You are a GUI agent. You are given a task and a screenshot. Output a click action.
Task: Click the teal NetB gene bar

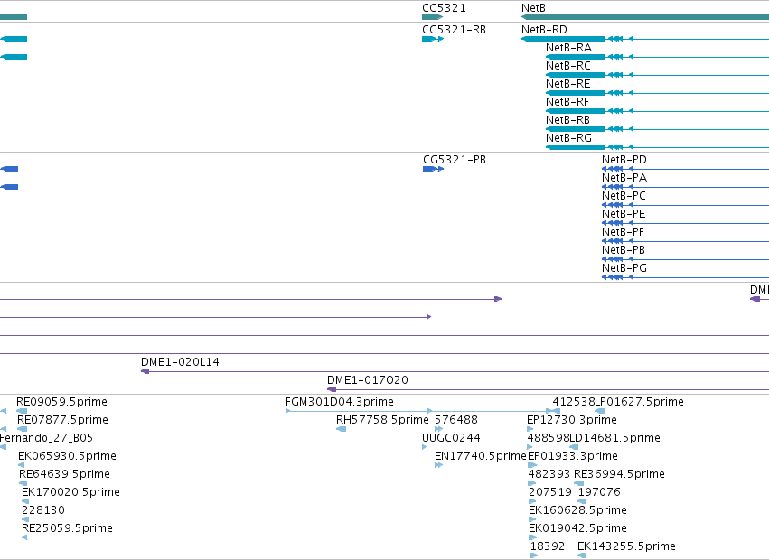point(645,17)
